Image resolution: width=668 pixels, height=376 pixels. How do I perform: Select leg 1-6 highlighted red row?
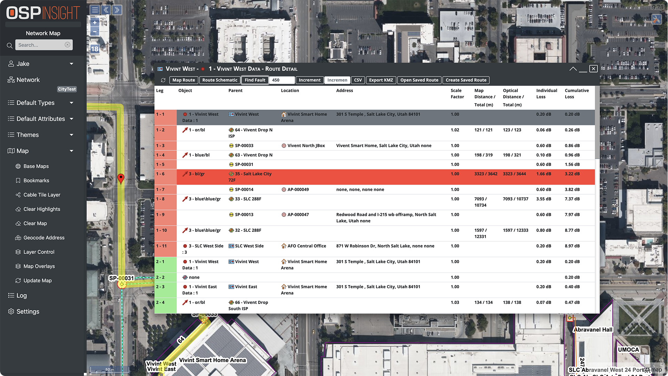pos(375,177)
